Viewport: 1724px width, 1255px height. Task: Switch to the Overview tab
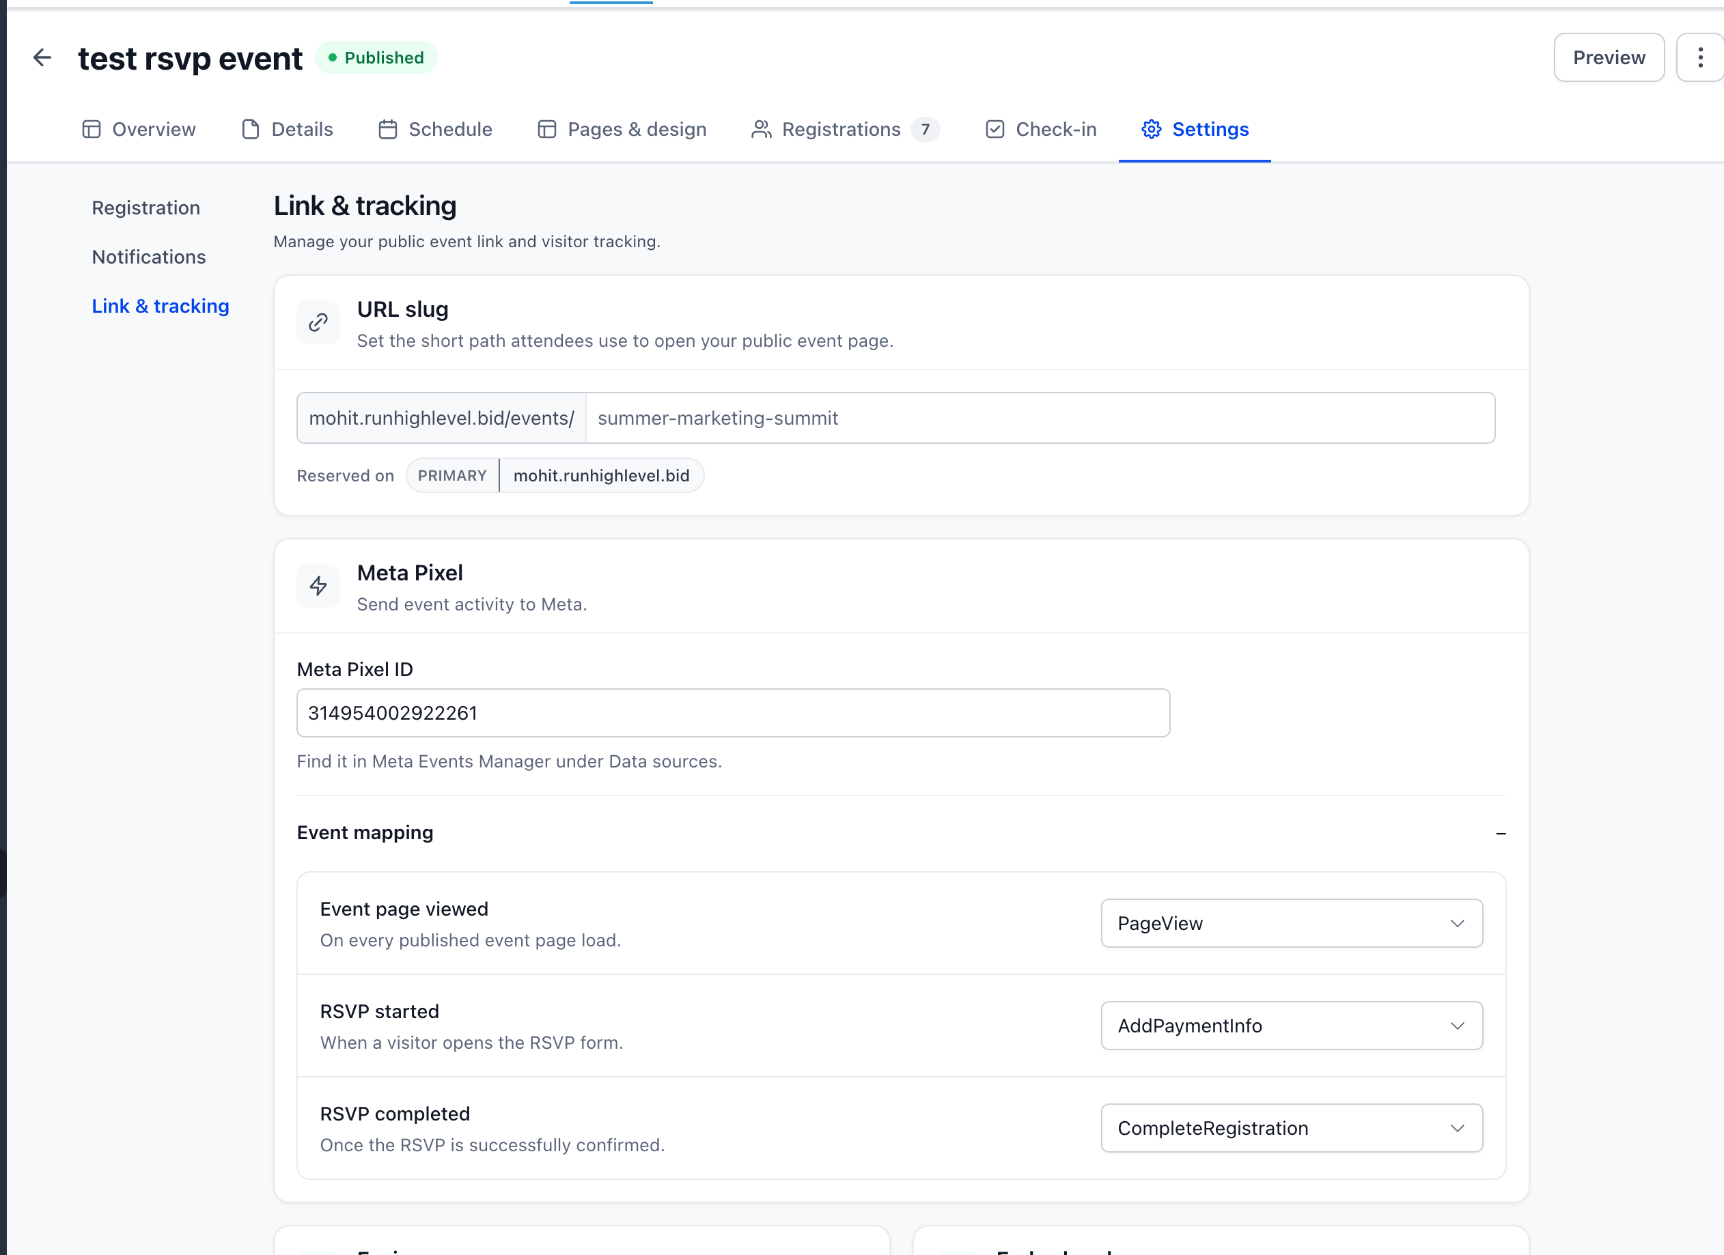(139, 129)
